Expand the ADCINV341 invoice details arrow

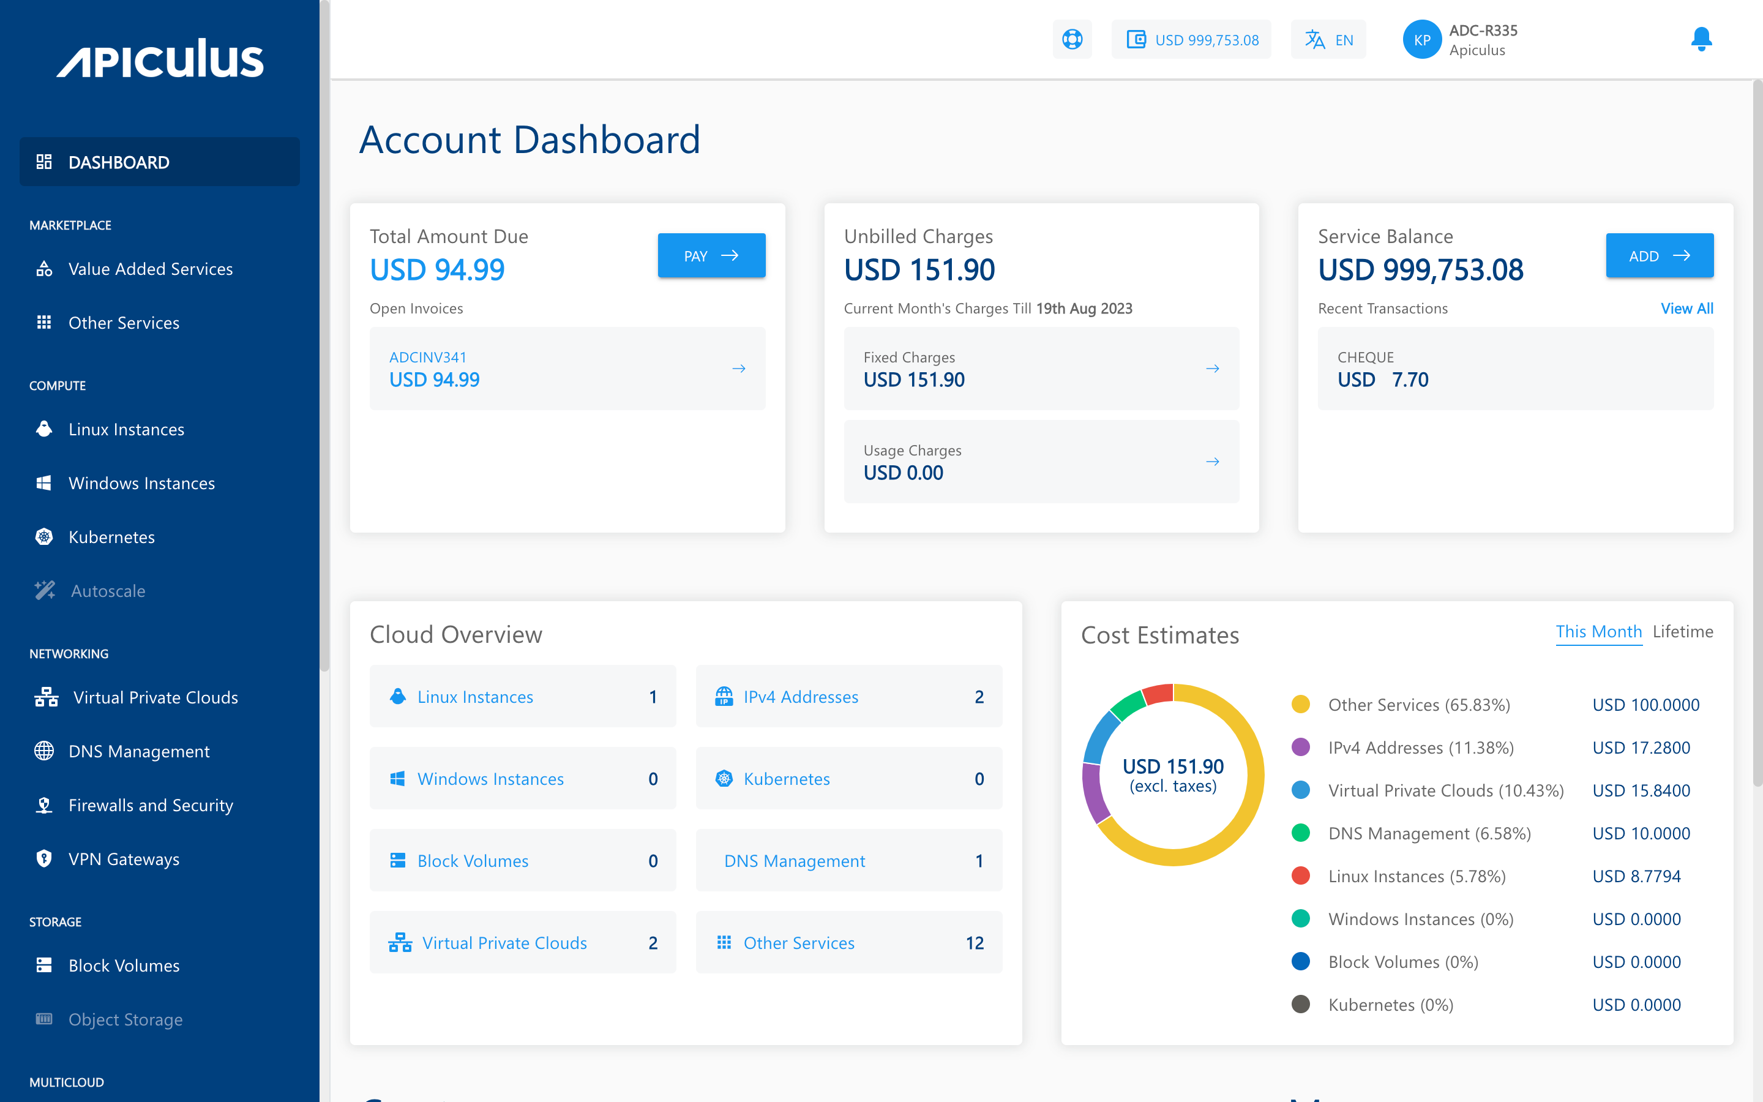click(x=739, y=368)
